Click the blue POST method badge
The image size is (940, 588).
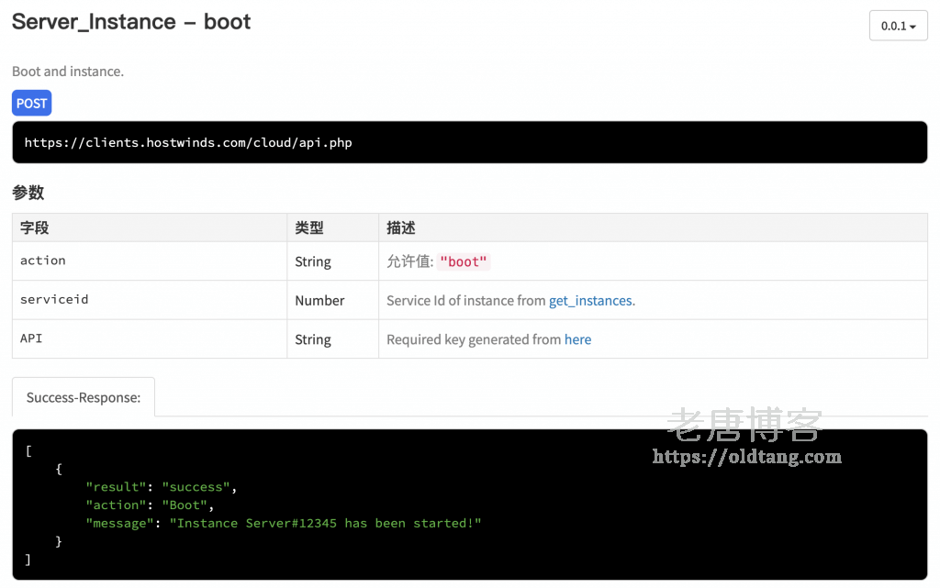pyautogui.click(x=31, y=104)
